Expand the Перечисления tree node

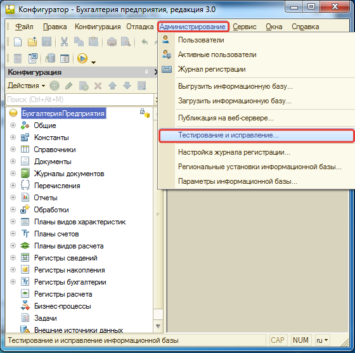tap(13, 185)
